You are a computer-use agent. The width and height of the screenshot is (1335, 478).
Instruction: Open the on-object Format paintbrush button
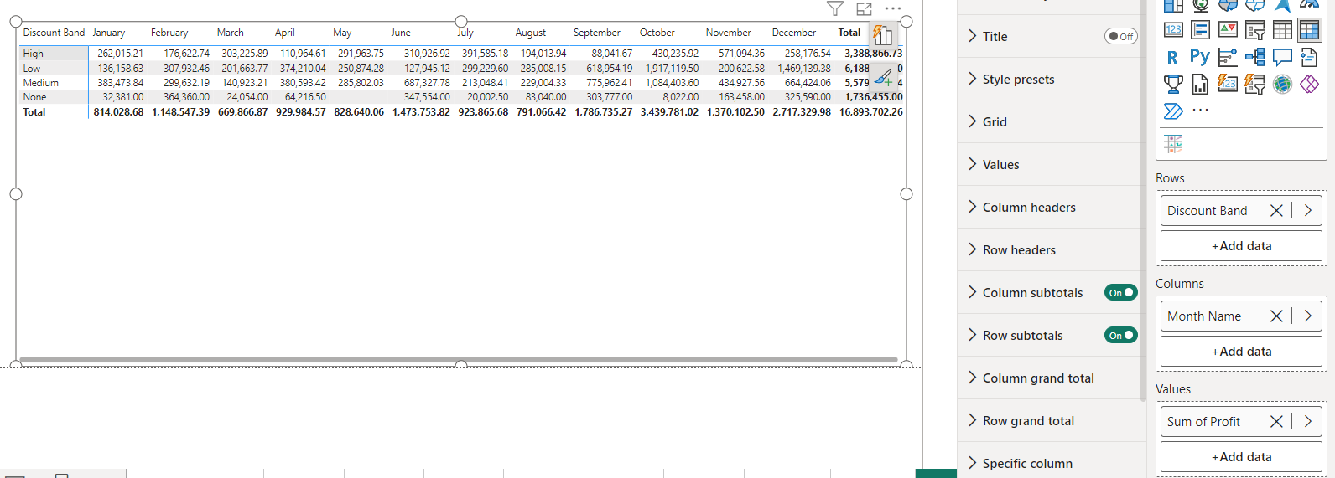(x=883, y=78)
